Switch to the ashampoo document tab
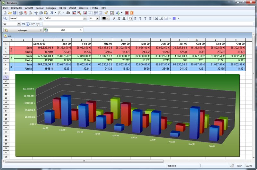 pyautogui.click(x=23, y=30)
